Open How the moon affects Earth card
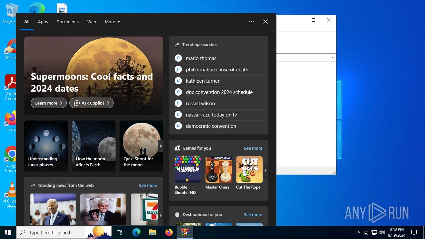 94,146
